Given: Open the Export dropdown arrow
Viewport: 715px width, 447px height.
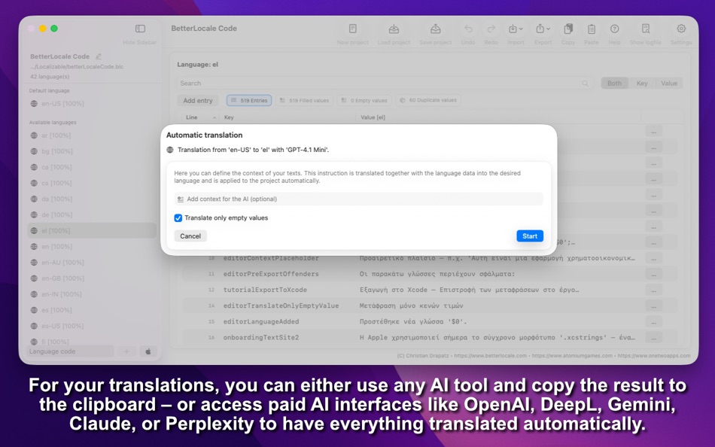Looking at the screenshot, I should [548, 29].
